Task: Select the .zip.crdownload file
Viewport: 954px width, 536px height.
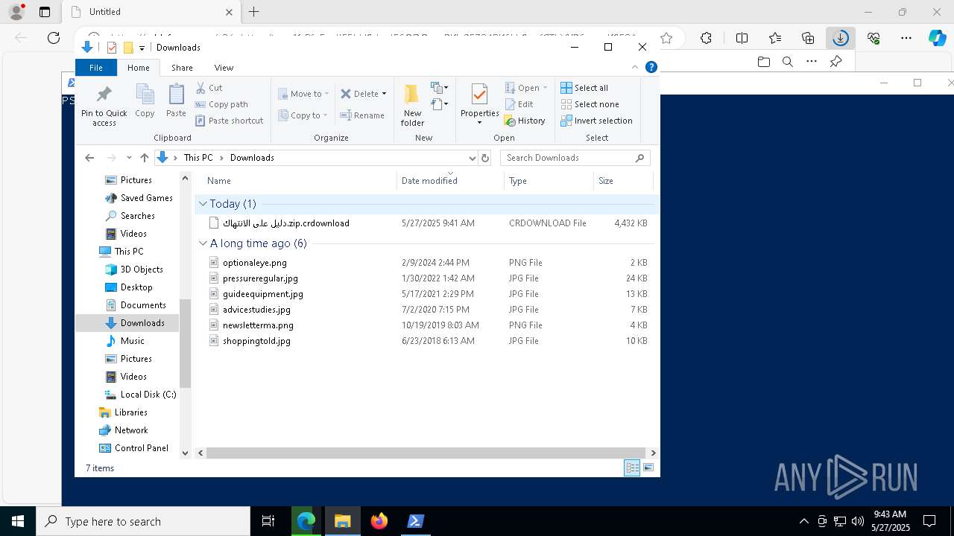Action: click(x=285, y=223)
